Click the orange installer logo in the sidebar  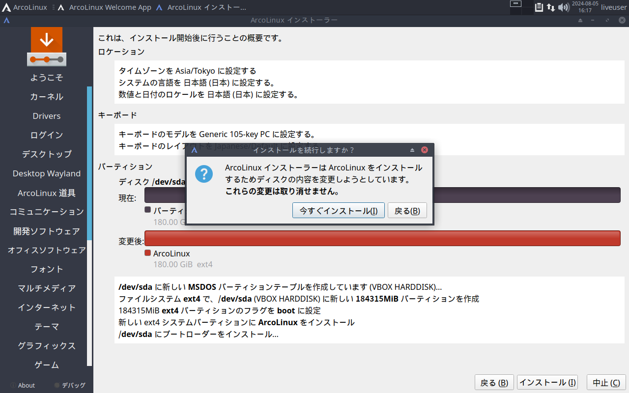pyautogui.click(x=47, y=47)
